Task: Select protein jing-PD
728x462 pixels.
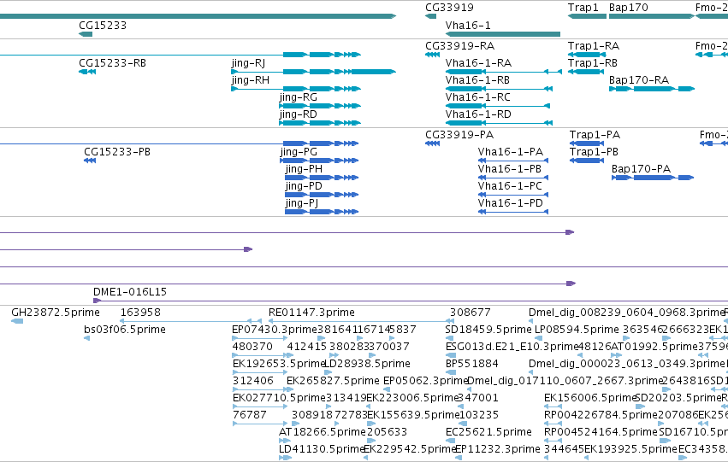Action: 304,186
